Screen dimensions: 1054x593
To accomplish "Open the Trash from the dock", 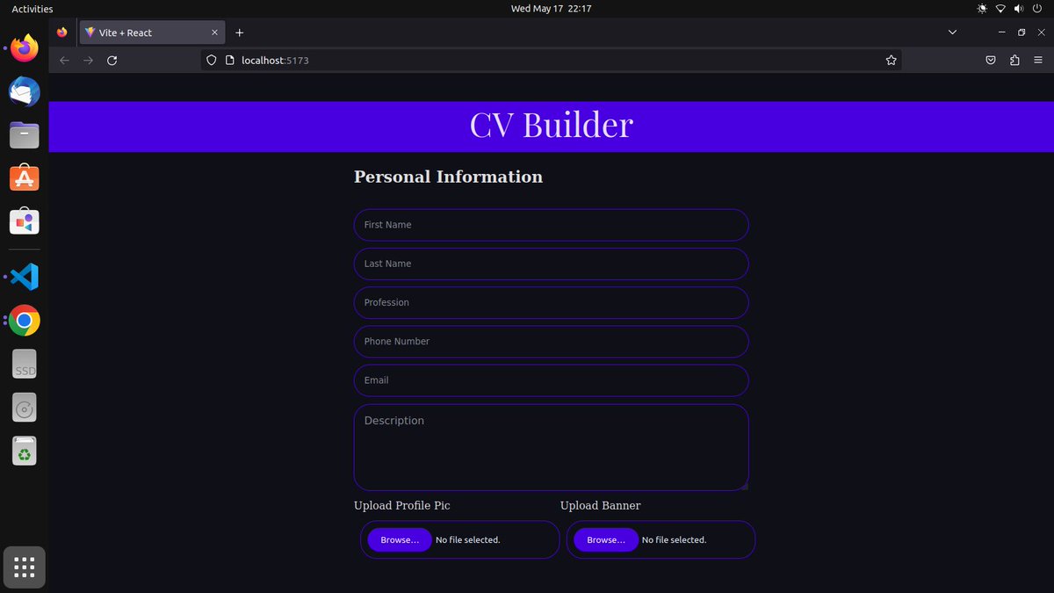I will [25, 452].
